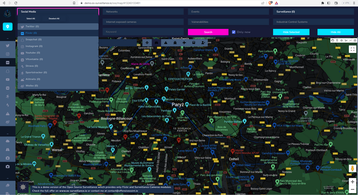Click the car traffic icon in the map toolbar

156,43
